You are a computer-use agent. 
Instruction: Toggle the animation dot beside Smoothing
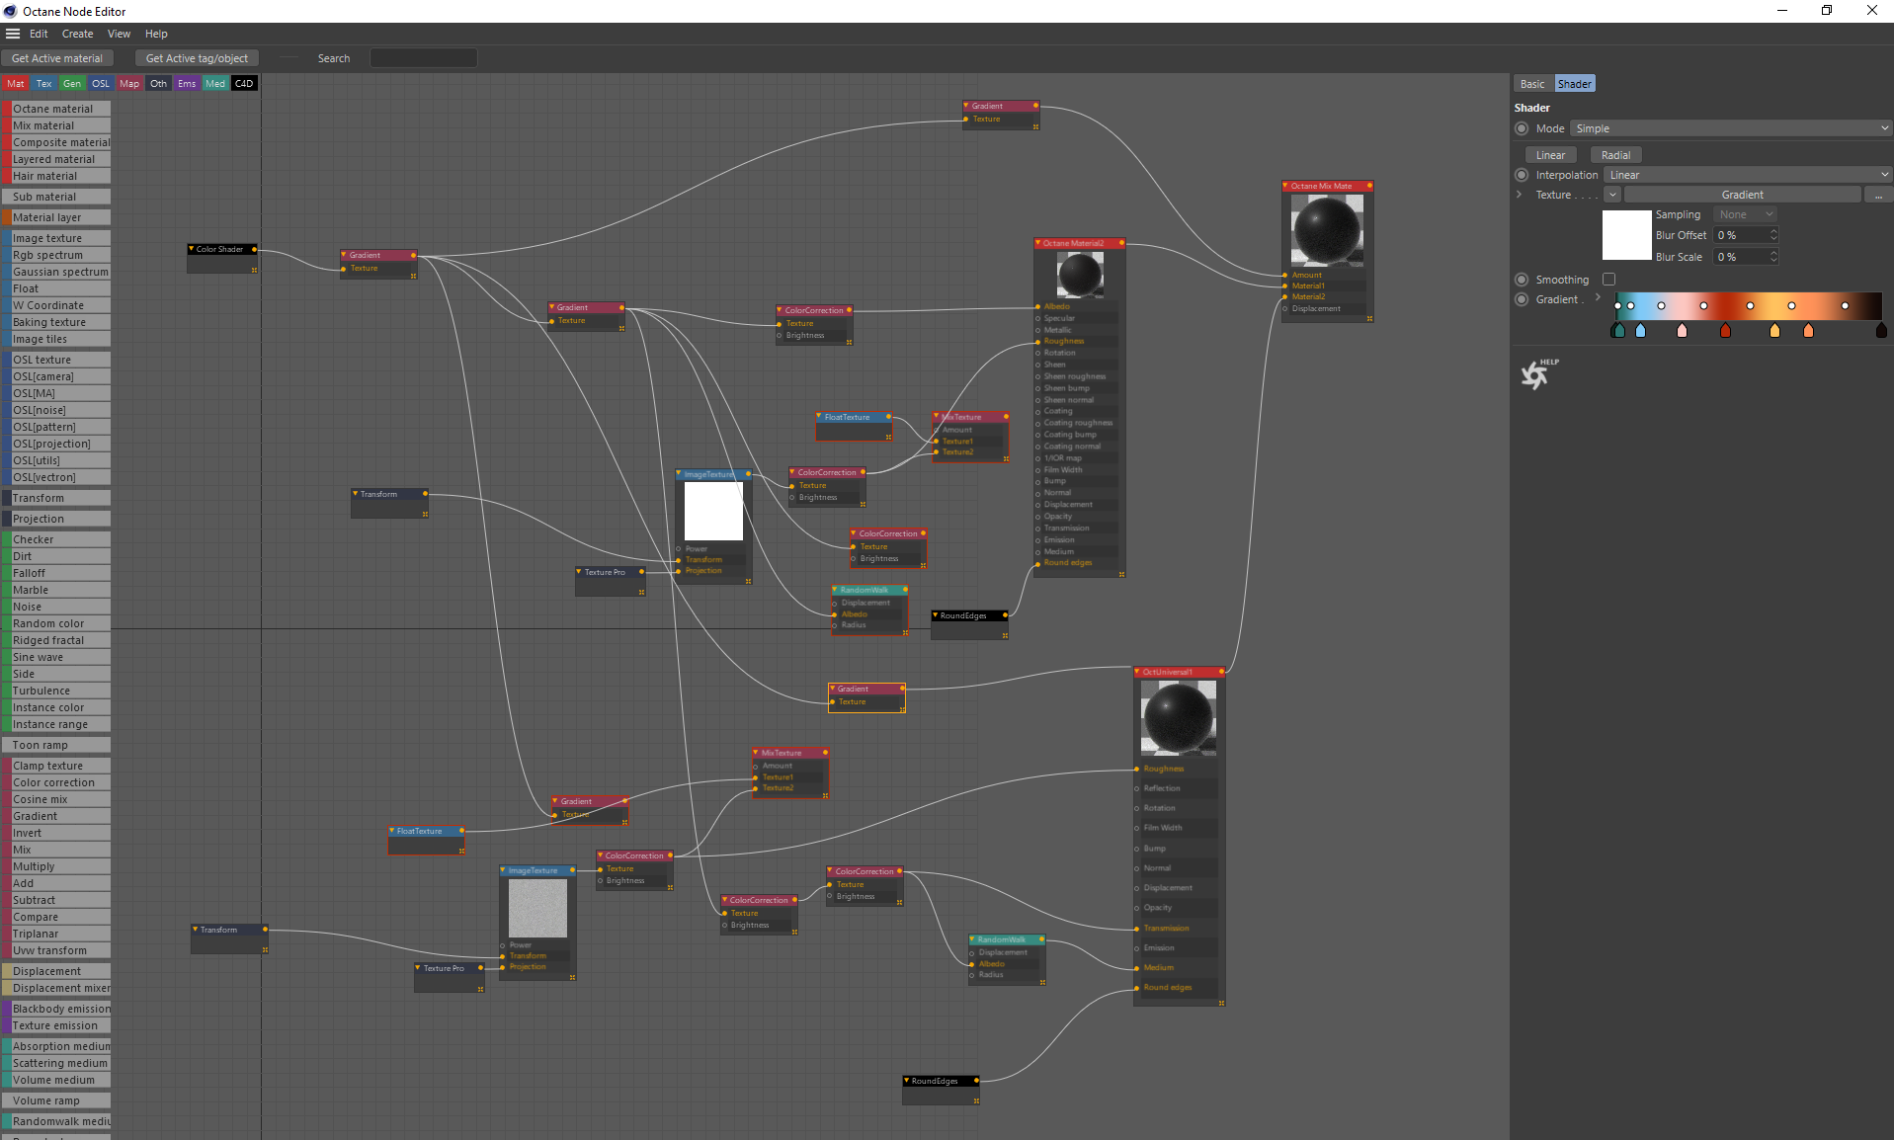tap(1522, 280)
